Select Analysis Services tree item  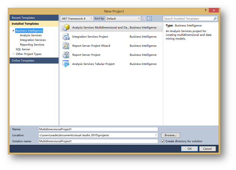coord(31,35)
